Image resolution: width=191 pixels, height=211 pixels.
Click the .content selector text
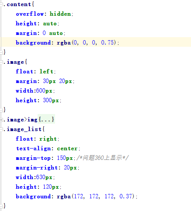17,4
